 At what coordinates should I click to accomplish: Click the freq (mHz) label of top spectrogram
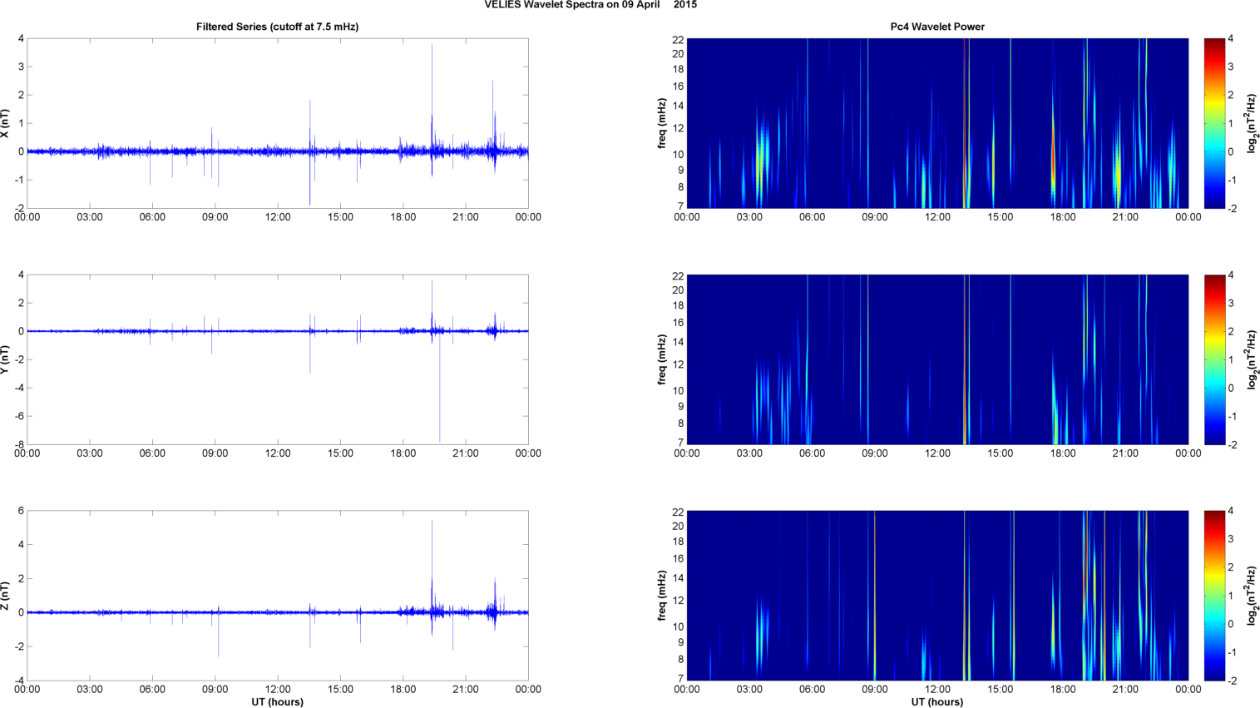pyautogui.click(x=661, y=123)
